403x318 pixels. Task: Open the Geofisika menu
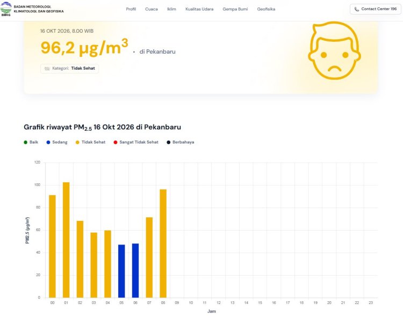266,9
